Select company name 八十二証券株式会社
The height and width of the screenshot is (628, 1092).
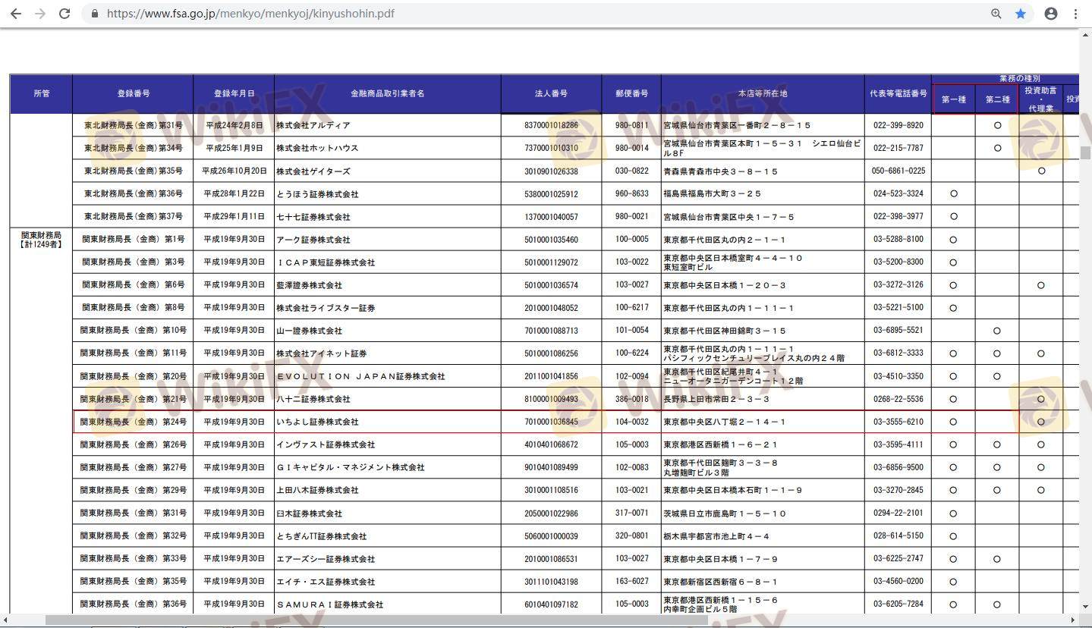coord(313,399)
